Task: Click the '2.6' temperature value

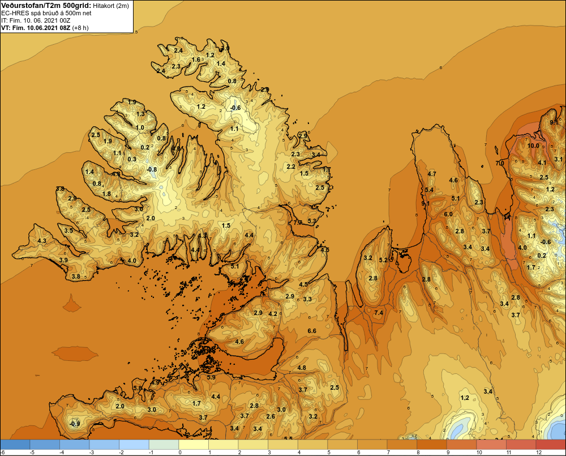Action: point(271,416)
